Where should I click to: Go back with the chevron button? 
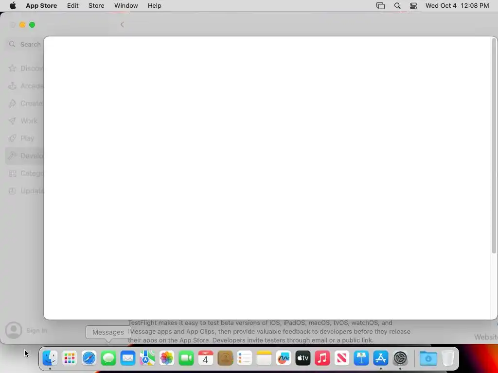pyautogui.click(x=122, y=25)
